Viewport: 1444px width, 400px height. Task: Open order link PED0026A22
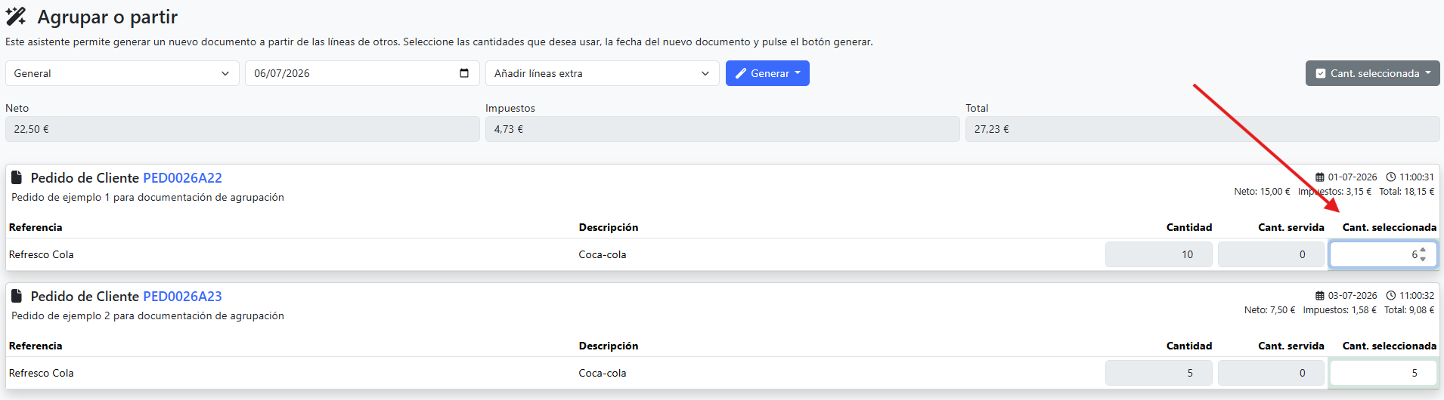182,178
